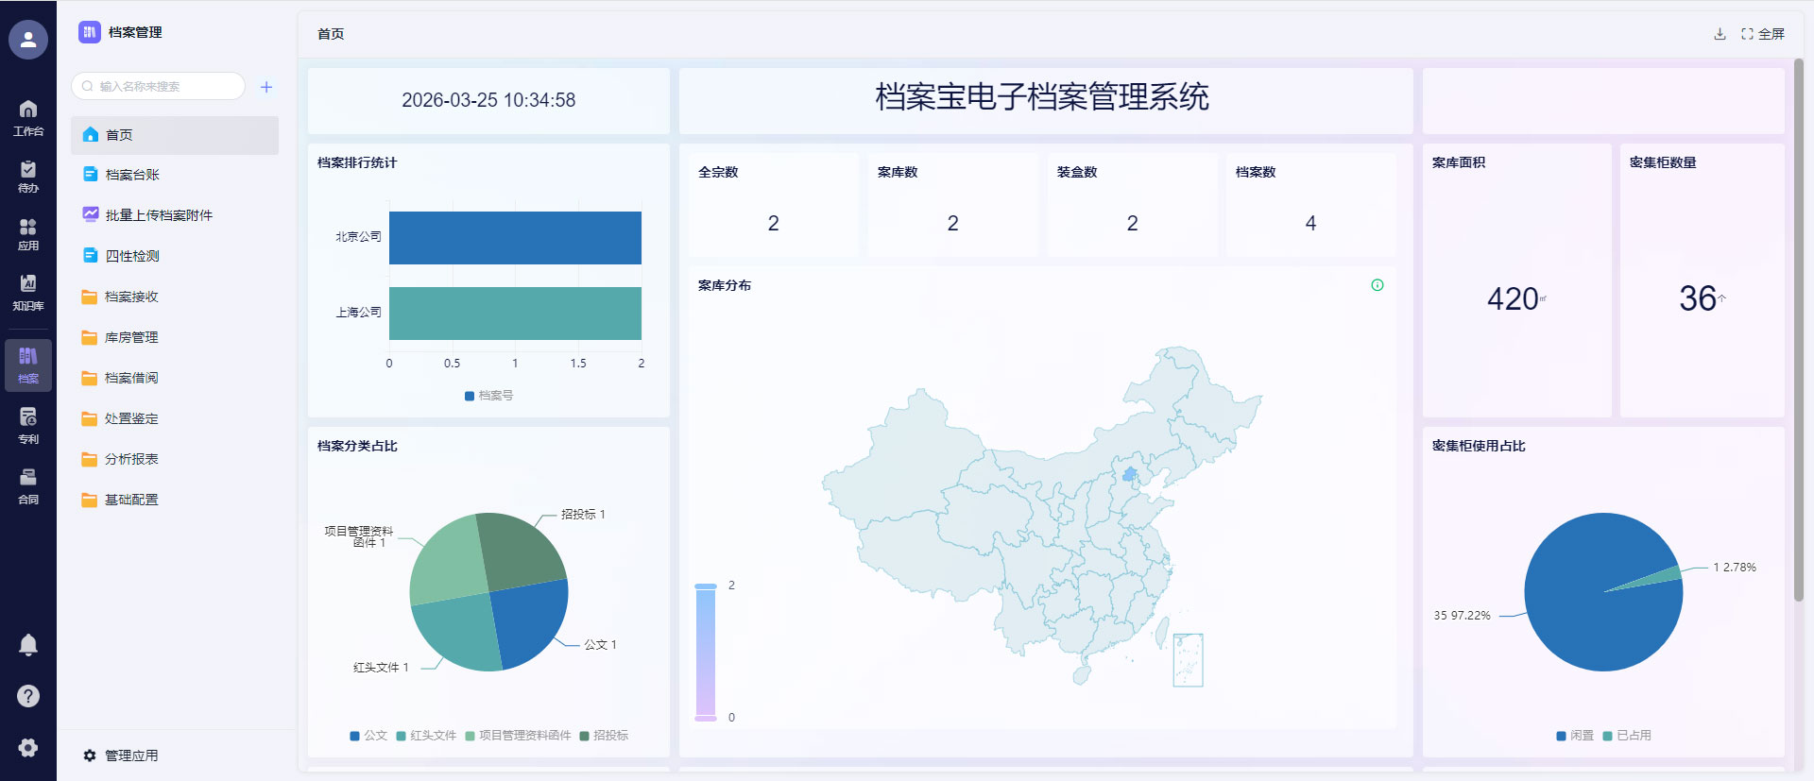Open the 知识库 knowledge base icon

point(28,292)
